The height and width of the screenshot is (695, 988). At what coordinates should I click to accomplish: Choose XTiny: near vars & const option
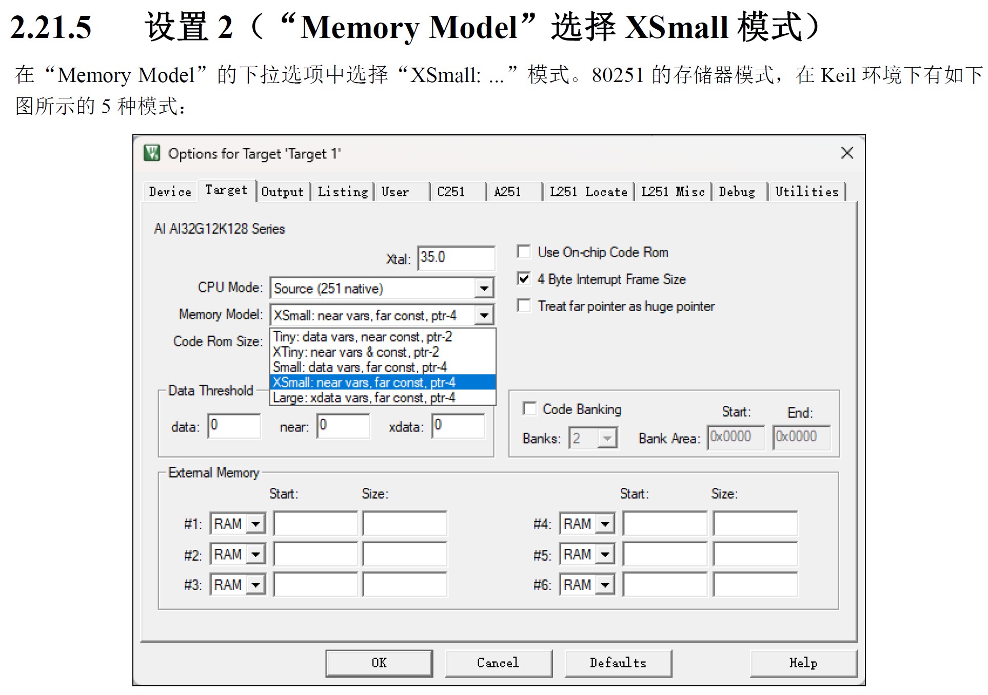pos(383,352)
